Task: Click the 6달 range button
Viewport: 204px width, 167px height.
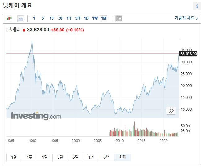Action: click(x=76, y=157)
